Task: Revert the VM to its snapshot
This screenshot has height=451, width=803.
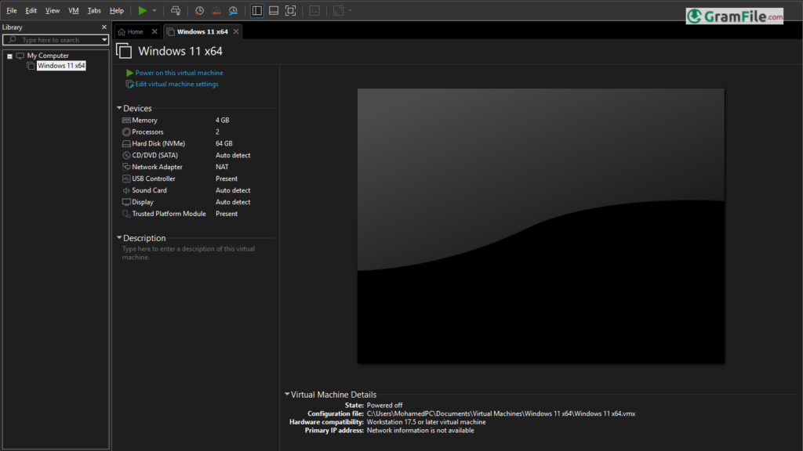Action: click(x=216, y=10)
